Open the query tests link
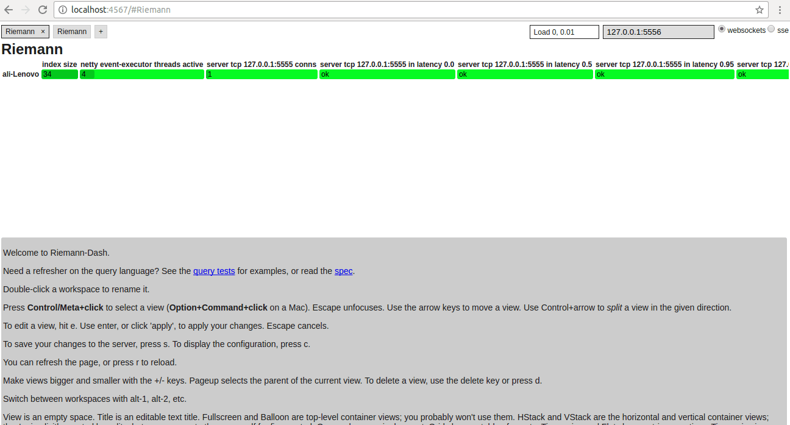 [x=214, y=271]
